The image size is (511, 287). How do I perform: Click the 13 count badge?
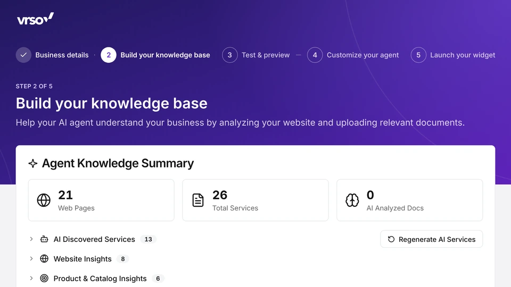(149, 239)
